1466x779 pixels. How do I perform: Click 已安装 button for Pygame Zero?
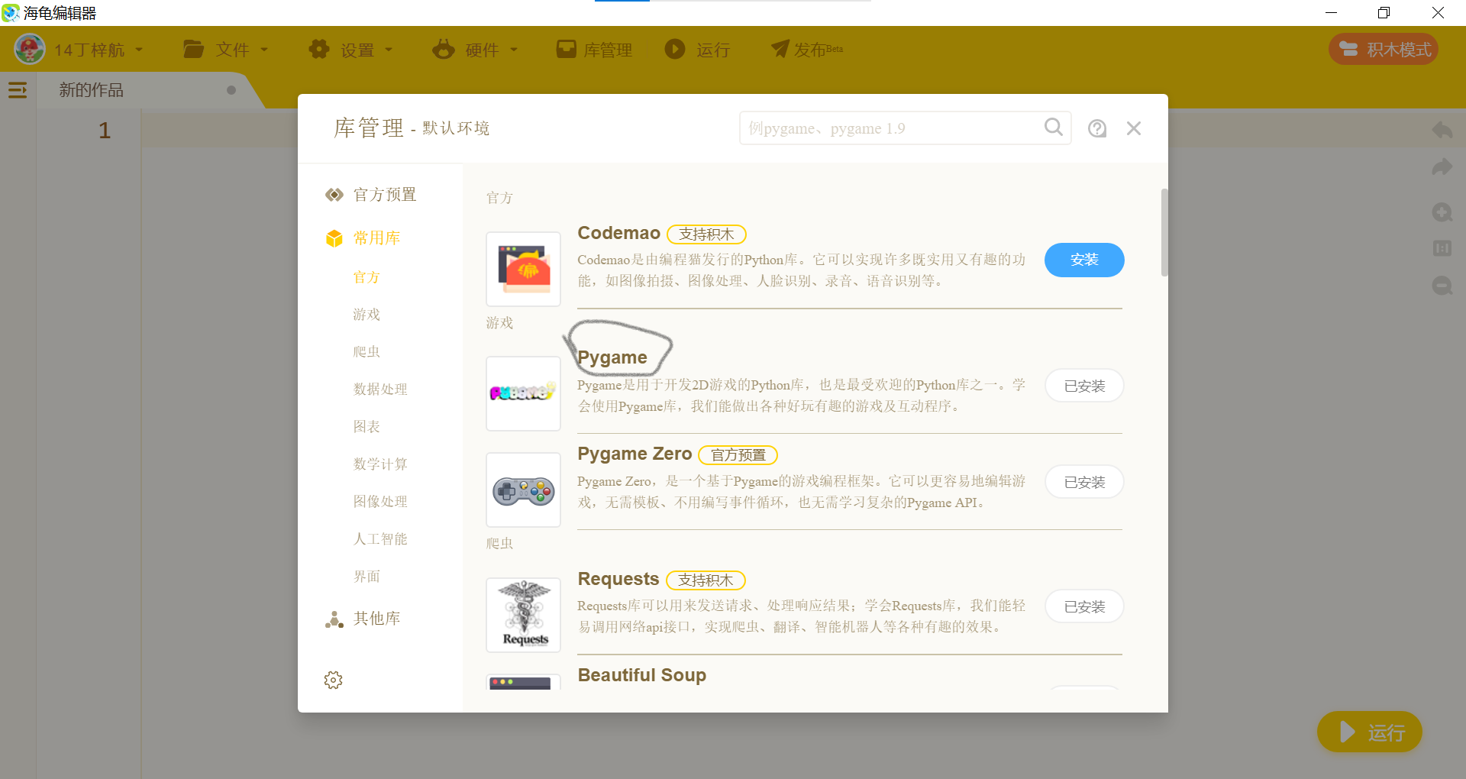tap(1084, 482)
